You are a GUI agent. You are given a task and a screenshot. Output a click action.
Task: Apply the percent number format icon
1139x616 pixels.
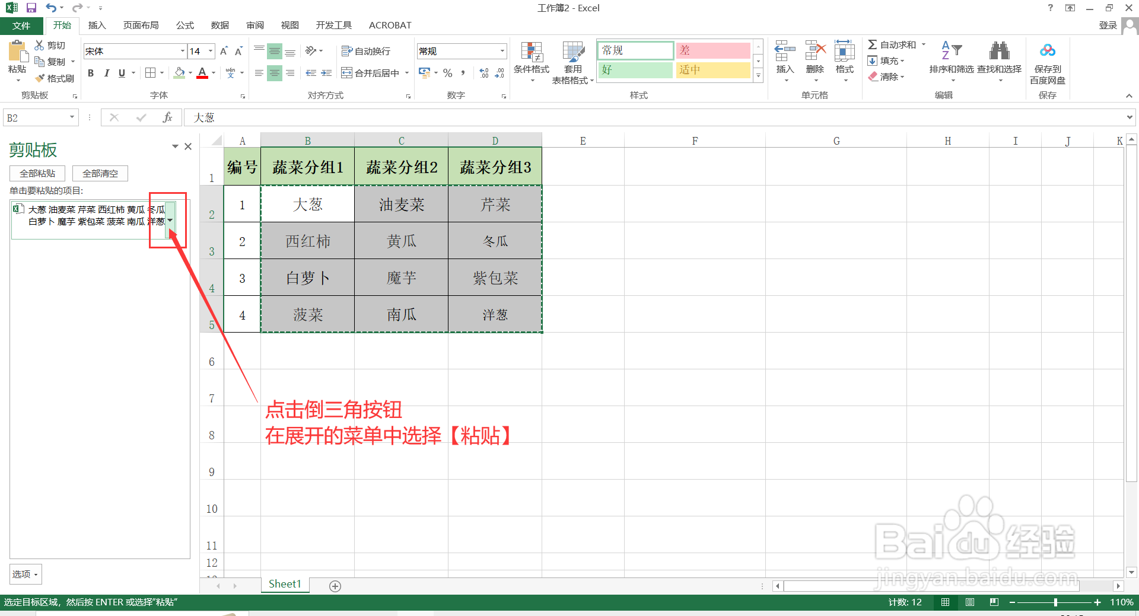click(x=448, y=72)
